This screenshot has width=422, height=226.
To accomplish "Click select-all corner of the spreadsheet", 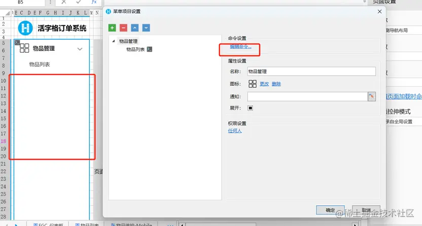I will click(x=8, y=13).
